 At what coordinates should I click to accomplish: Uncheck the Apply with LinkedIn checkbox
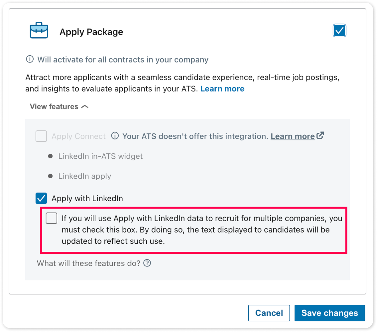41,198
